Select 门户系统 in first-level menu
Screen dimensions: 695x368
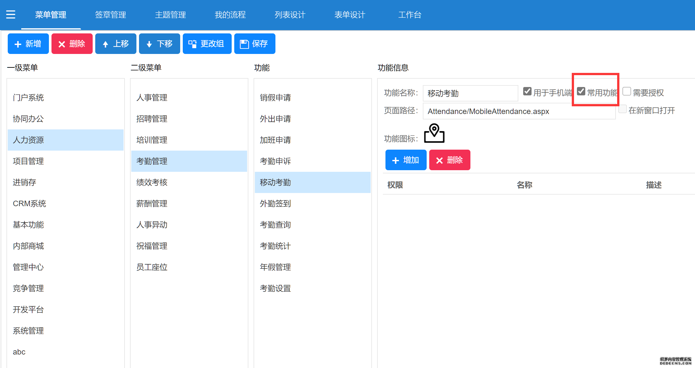pos(66,98)
